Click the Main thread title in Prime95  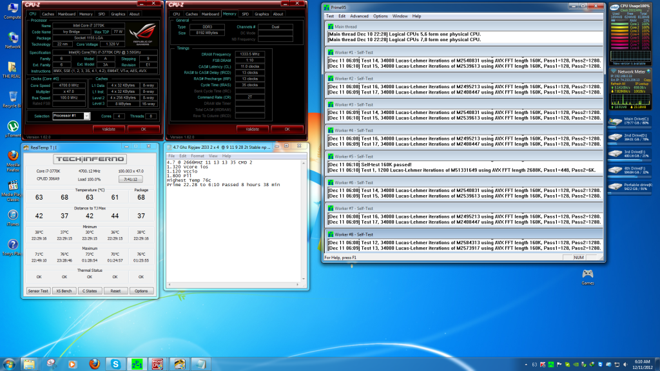click(x=345, y=26)
